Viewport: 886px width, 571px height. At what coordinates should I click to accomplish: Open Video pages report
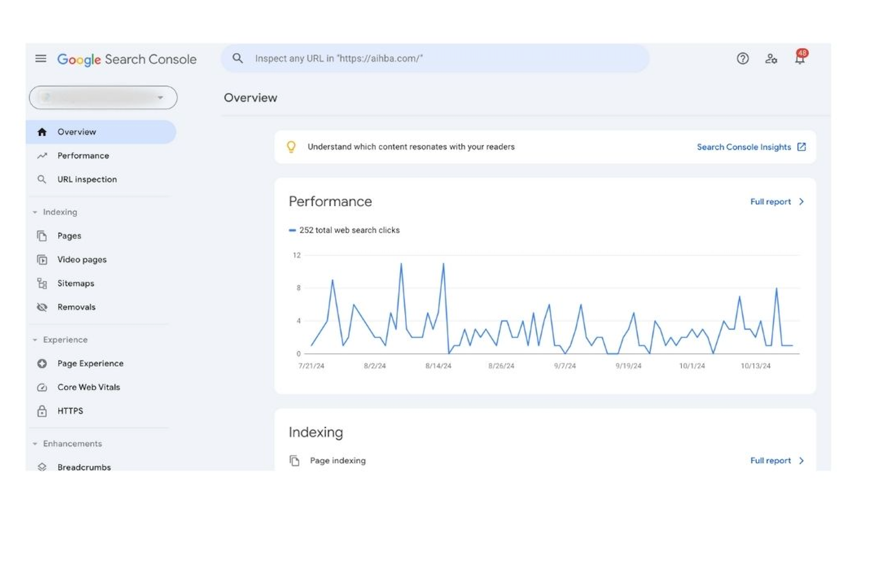click(82, 260)
